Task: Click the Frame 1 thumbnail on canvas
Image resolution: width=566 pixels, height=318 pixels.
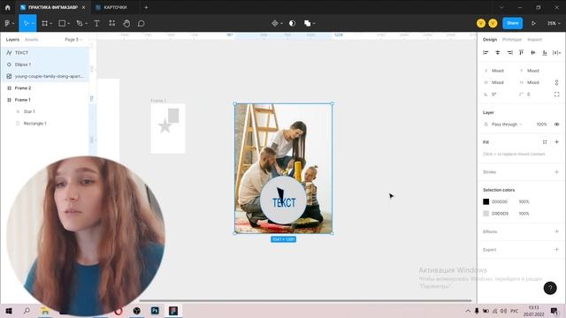Action: tap(168, 128)
